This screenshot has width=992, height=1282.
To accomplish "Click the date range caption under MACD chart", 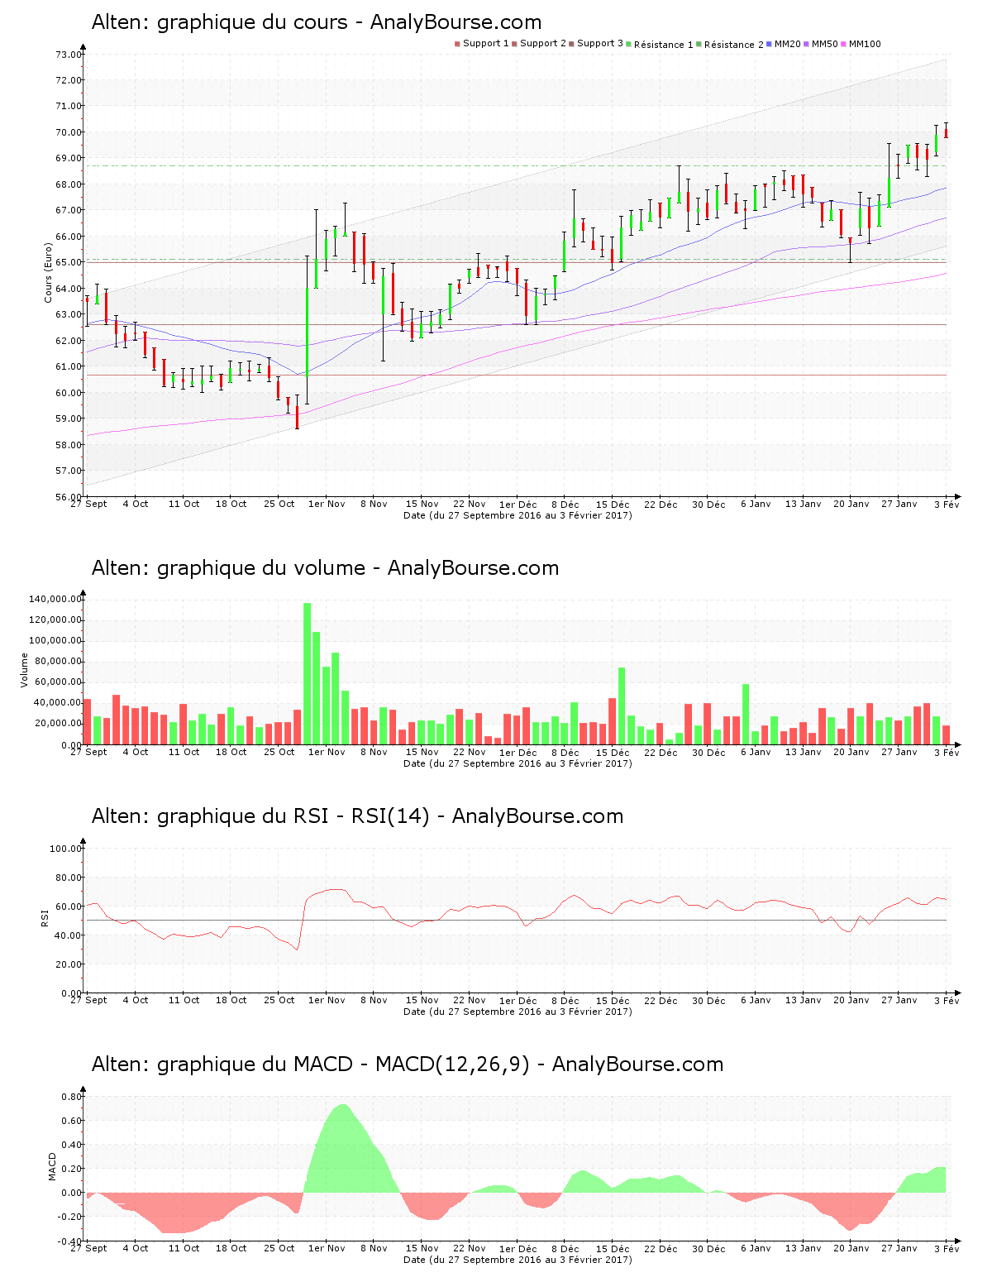I will 517,1260.
